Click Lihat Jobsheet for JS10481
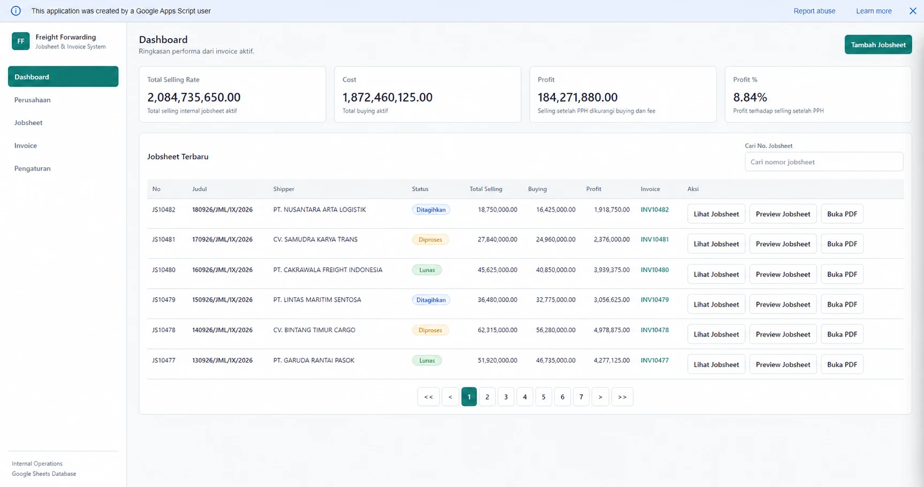The height and width of the screenshot is (487, 924). pyautogui.click(x=716, y=244)
